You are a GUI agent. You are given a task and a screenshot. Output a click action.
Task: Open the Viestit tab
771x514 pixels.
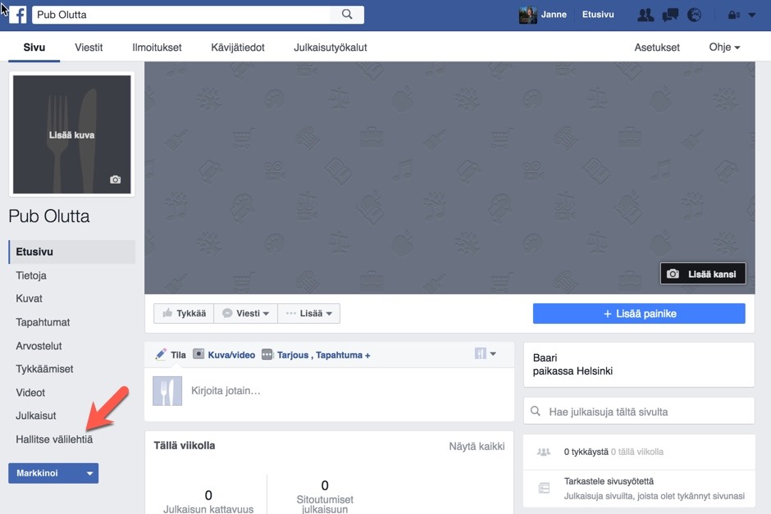89,48
